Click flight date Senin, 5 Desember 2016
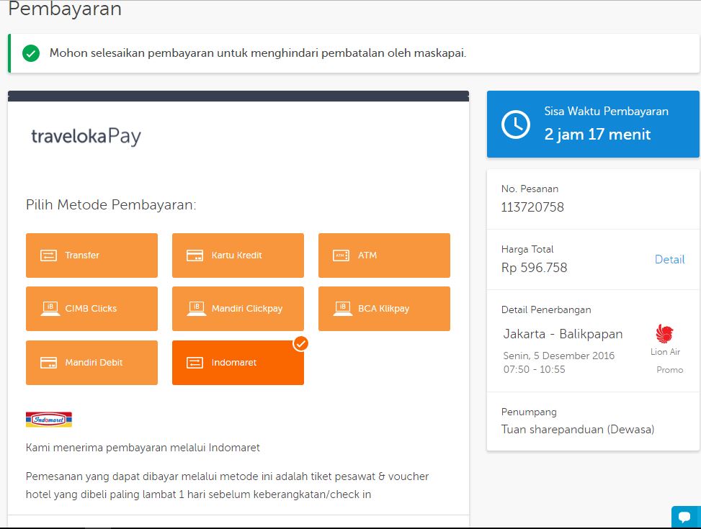The image size is (701, 529). tap(559, 356)
